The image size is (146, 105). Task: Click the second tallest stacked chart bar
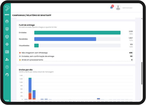point(34,95)
